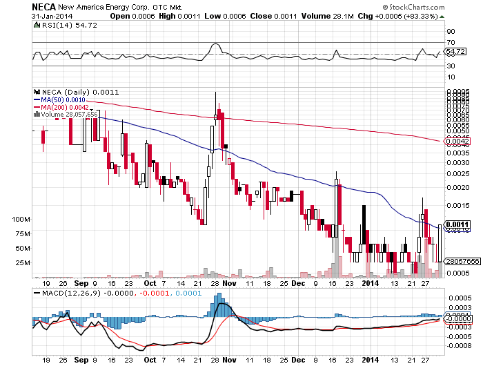This screenshot has width=483, height=366.
Task: Click the bold 0.0011 last price tag
Action: click(x=457, y=224)
